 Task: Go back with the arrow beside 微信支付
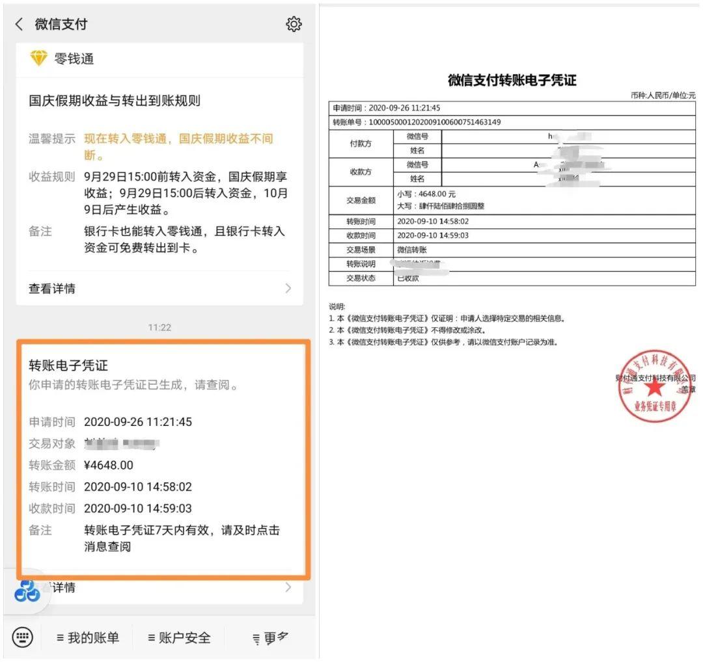[x=19, y=24]
